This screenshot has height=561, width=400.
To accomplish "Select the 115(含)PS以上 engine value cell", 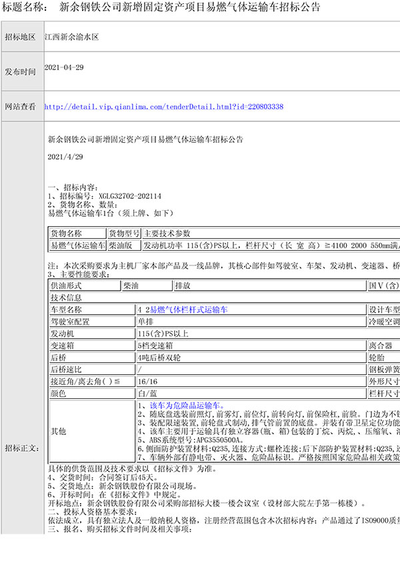I will coord(268,334).
